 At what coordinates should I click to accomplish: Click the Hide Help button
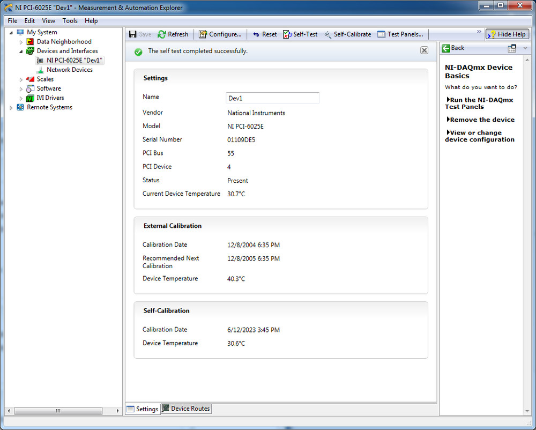(508, 34)
